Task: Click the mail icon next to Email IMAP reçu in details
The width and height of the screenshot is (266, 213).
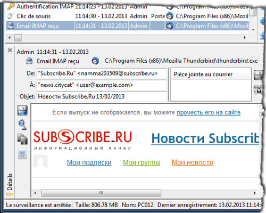Action: pyautogui.click(x=29, y=61)
